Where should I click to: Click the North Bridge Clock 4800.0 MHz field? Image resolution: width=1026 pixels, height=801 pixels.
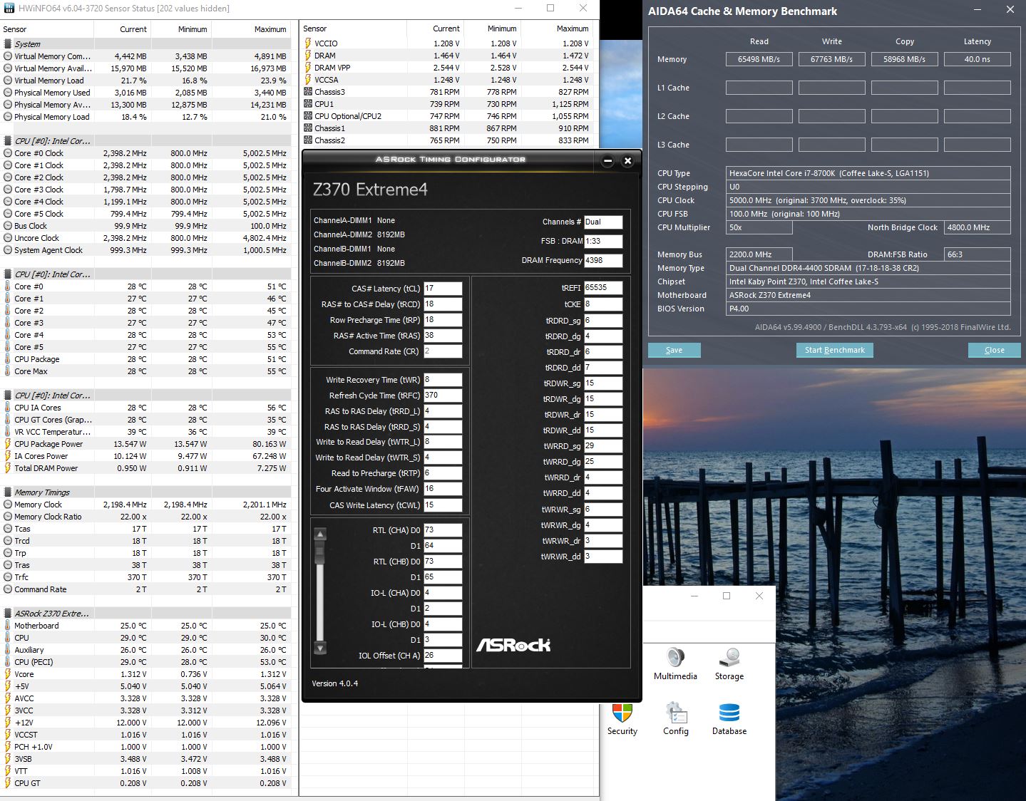pyautogui.click(x=977, y=227)
